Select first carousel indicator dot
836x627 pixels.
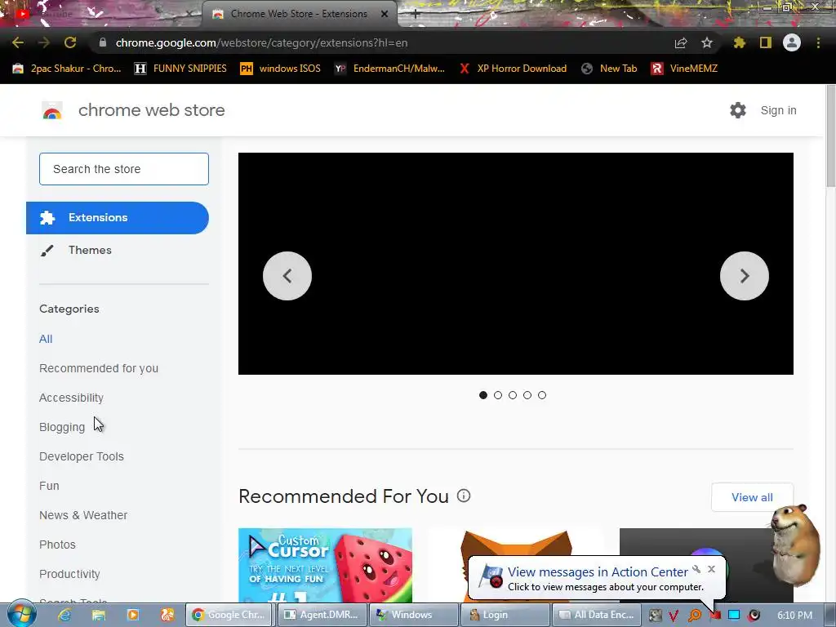point(483,395)
